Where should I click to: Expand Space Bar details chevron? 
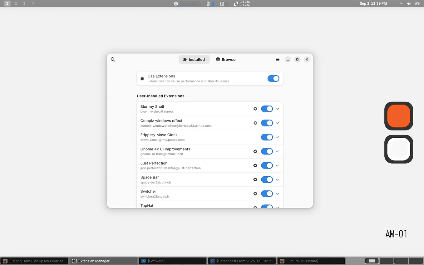point(277,179)
